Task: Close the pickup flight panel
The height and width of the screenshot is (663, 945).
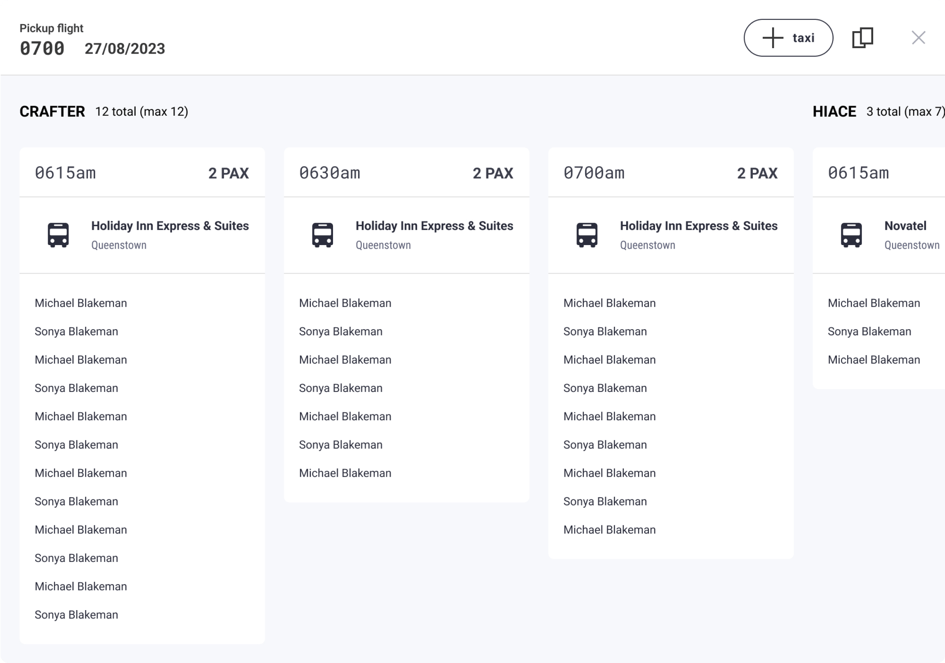Action: [x=918, y=38]
